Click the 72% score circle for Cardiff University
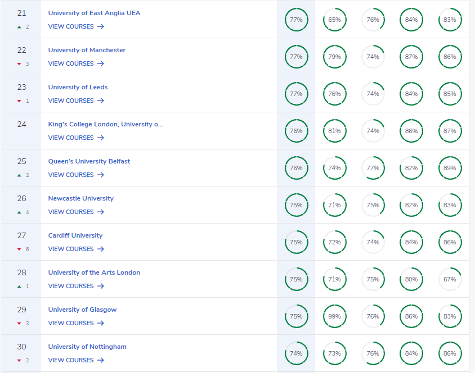Screen dimensions: 475x373 (x=334, y=242)
